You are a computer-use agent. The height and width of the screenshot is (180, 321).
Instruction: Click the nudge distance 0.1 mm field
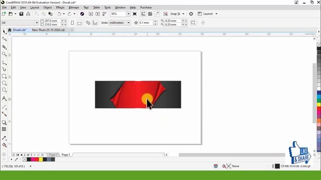pyautogui.click(x=146, y=22)
